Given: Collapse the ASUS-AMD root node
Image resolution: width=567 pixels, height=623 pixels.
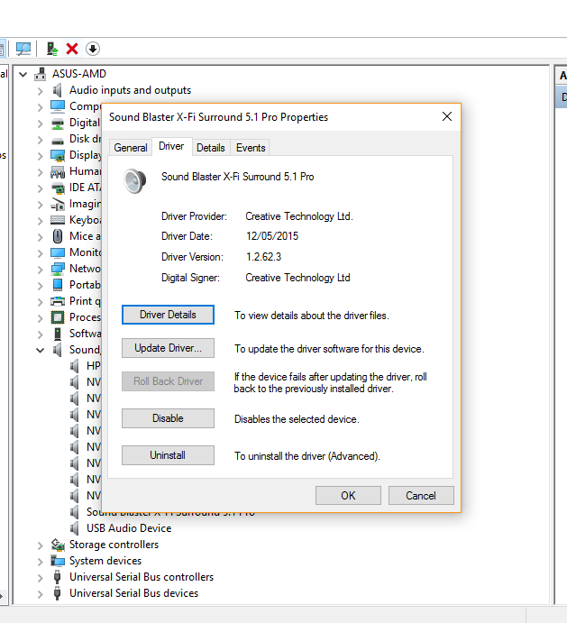Looking at the screenshot, I should point(23,74).
